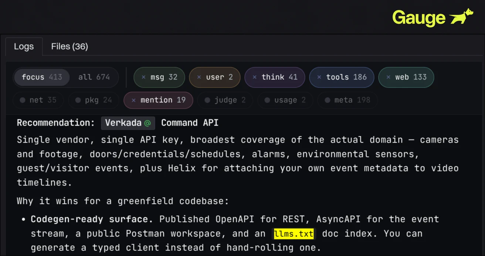485x256 pixels.
Task: Enable the meta 198 filter
Action: 347,100
